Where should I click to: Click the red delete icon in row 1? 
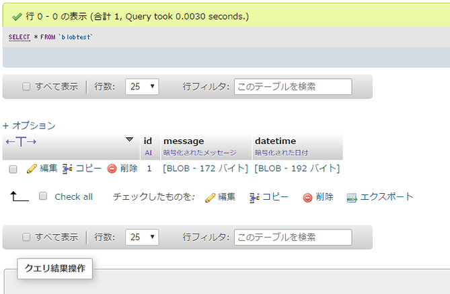pyautogui.click(x=112, y=169)
